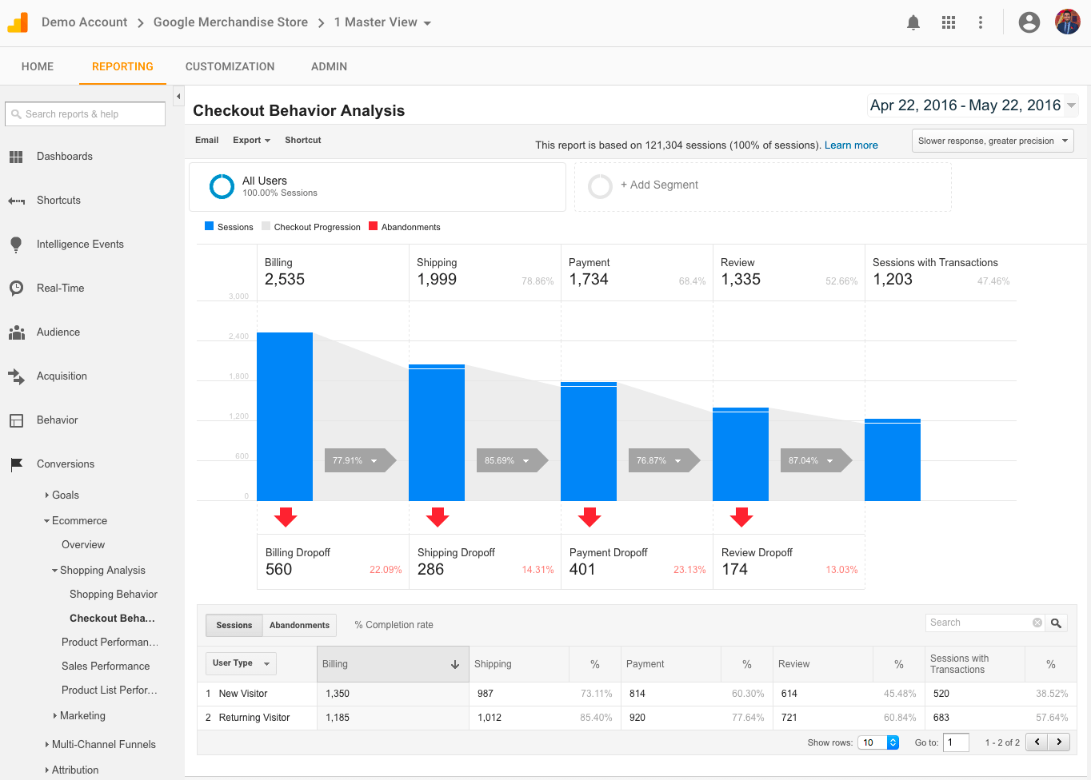1091x780 pixels.
Task: Toggle the % Completion rate option
Action: [394, 624]
